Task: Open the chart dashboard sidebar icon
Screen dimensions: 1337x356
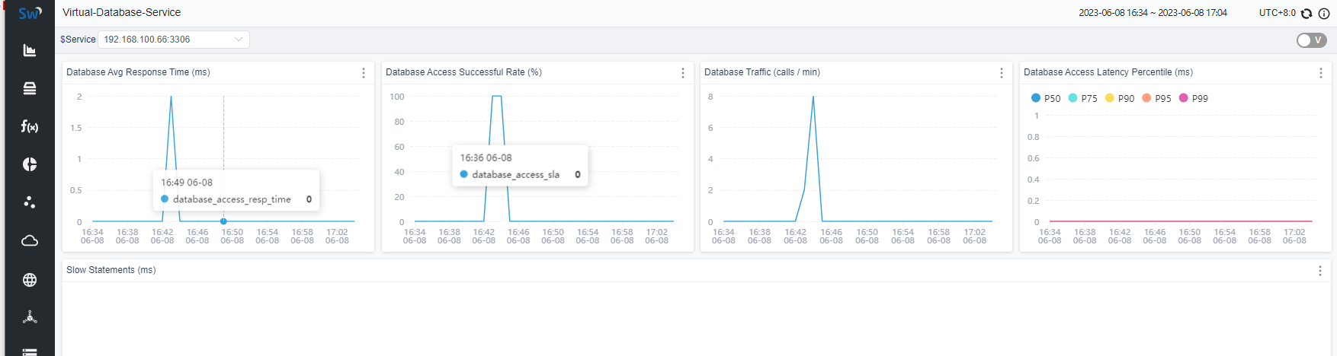Action: coord(30,50)
